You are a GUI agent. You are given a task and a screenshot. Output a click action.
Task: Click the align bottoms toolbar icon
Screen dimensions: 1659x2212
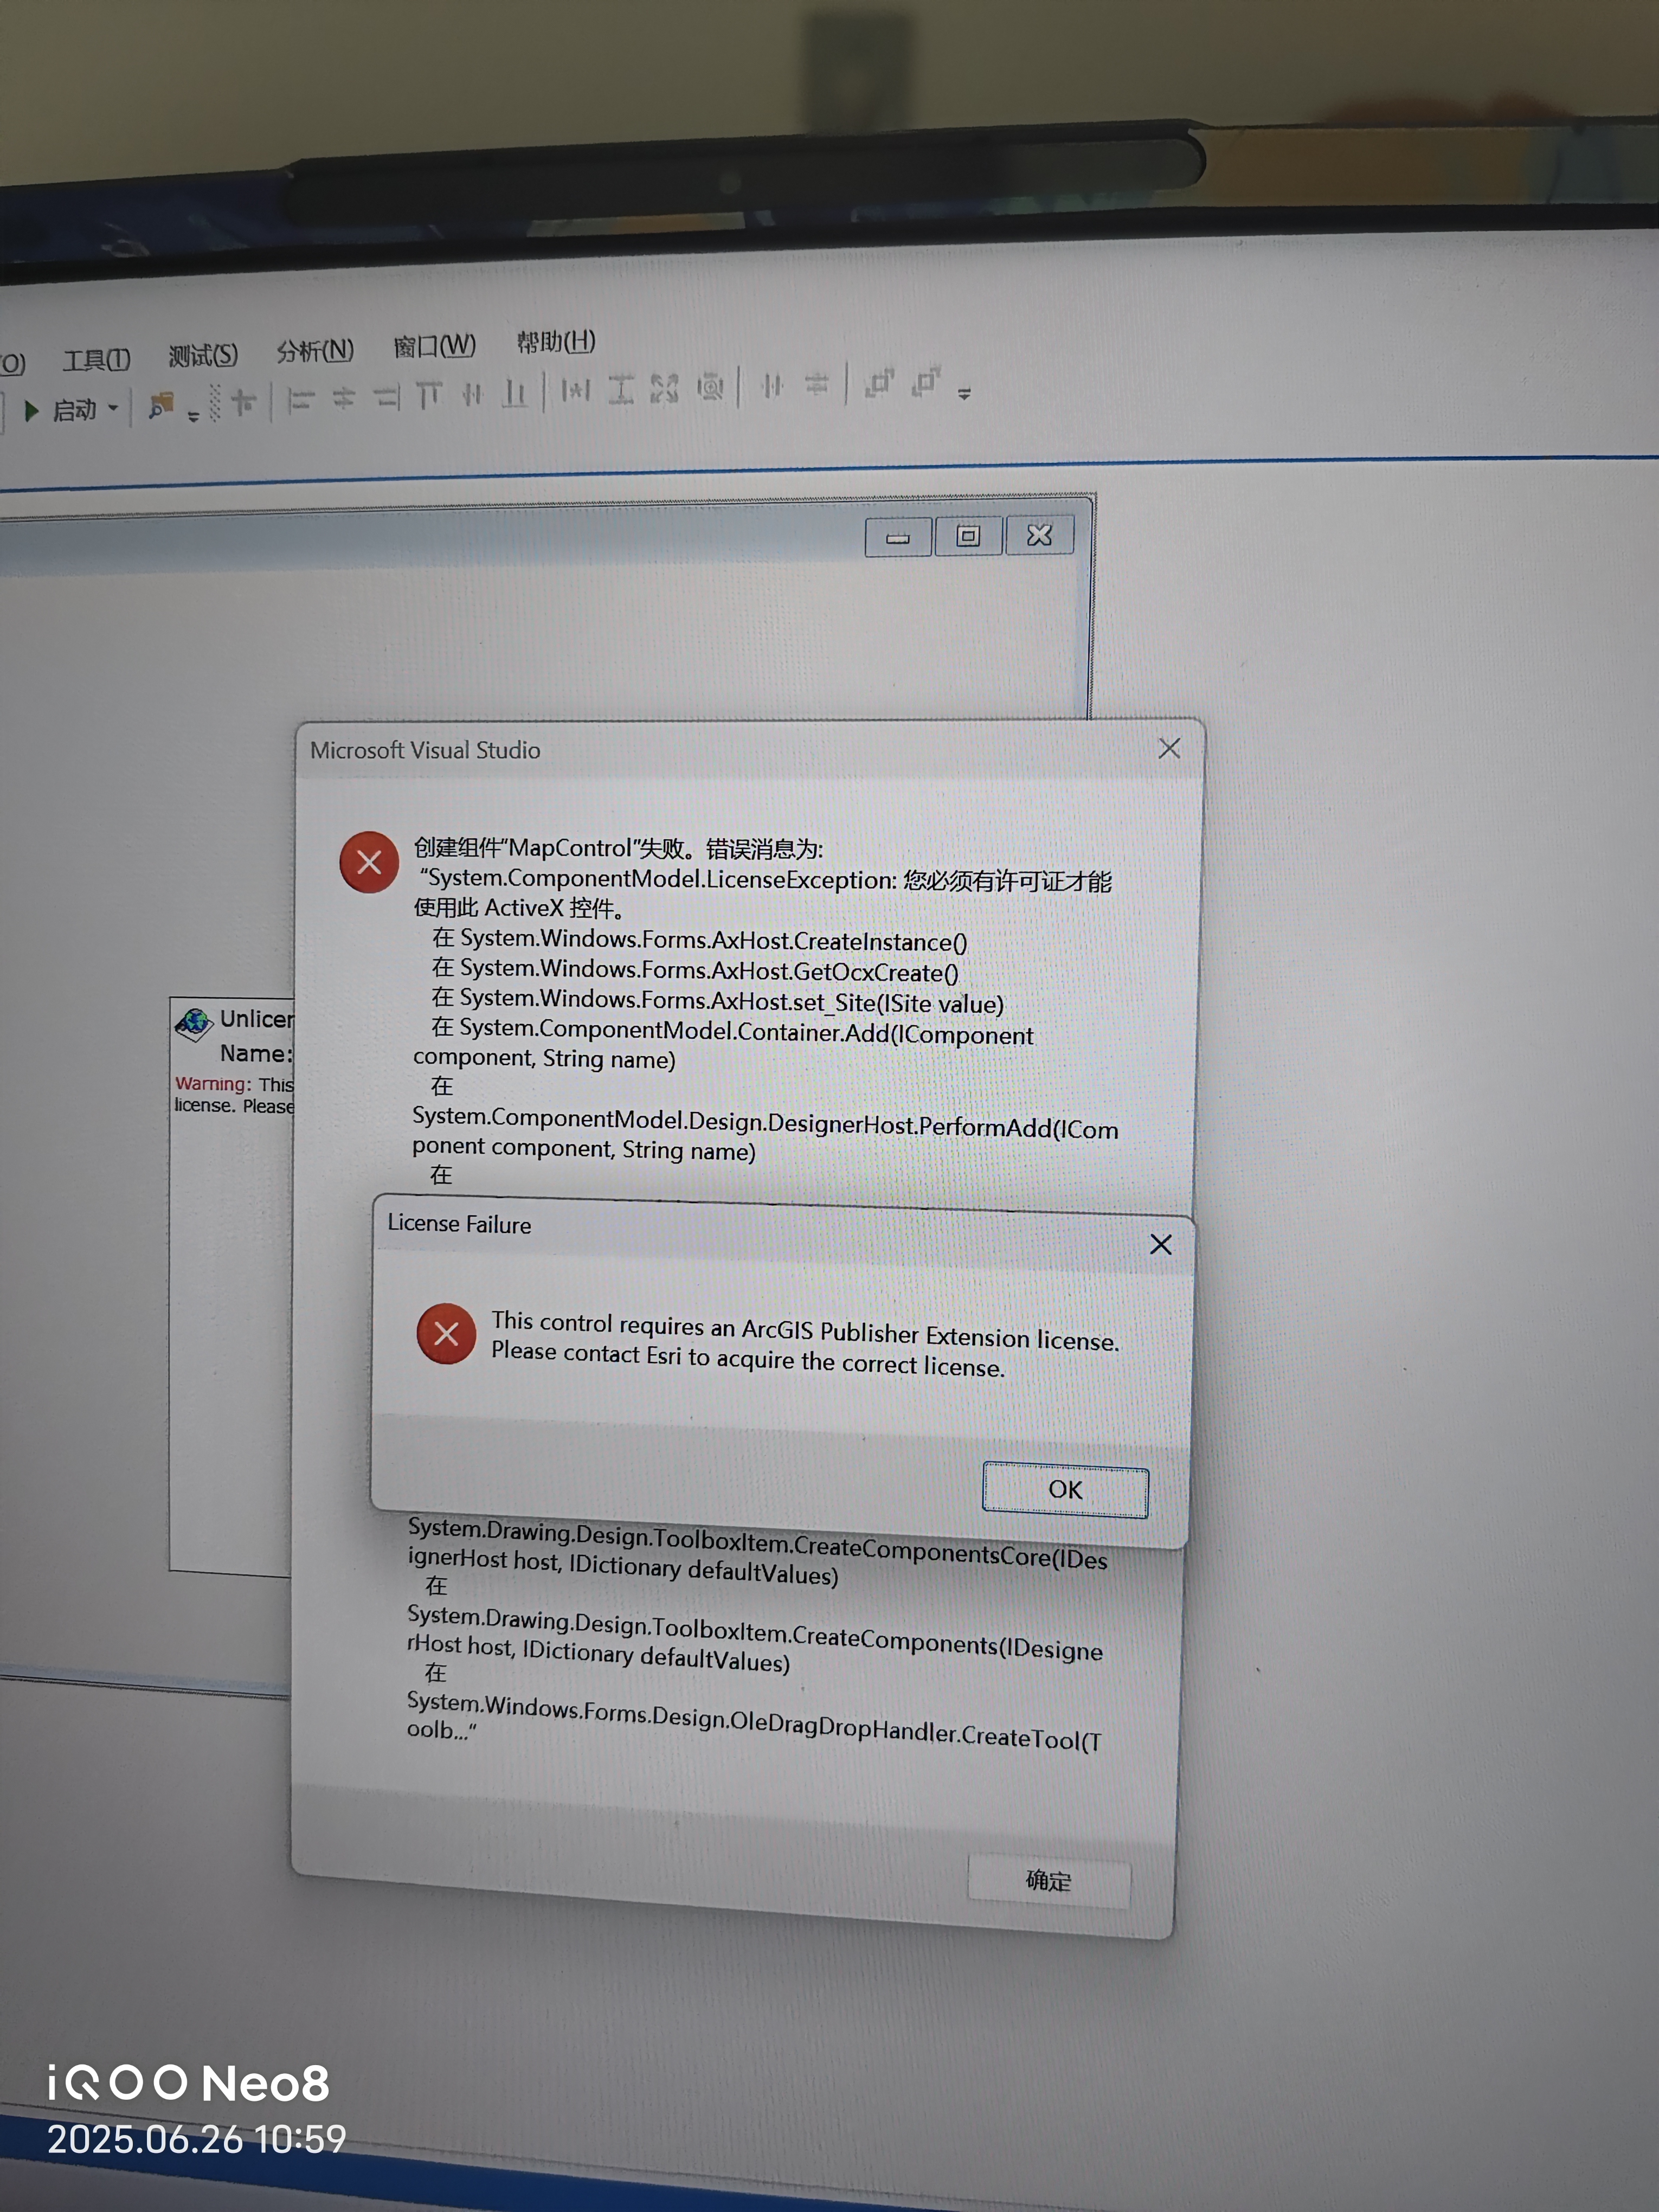515,393
